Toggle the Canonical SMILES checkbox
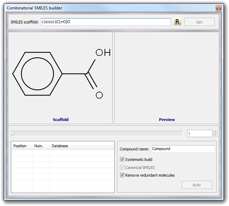Screen dimensions: 229x206 pos(122,168)
